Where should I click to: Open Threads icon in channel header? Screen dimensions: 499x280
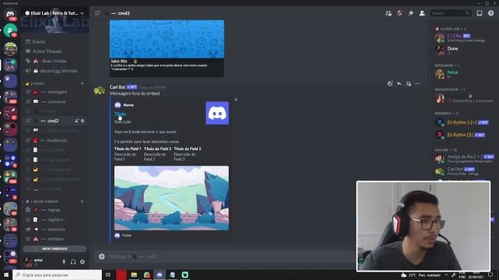pos(388,13)
